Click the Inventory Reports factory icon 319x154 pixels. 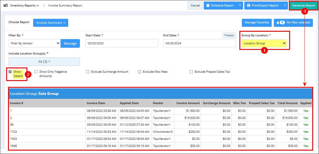coord(6,6)
